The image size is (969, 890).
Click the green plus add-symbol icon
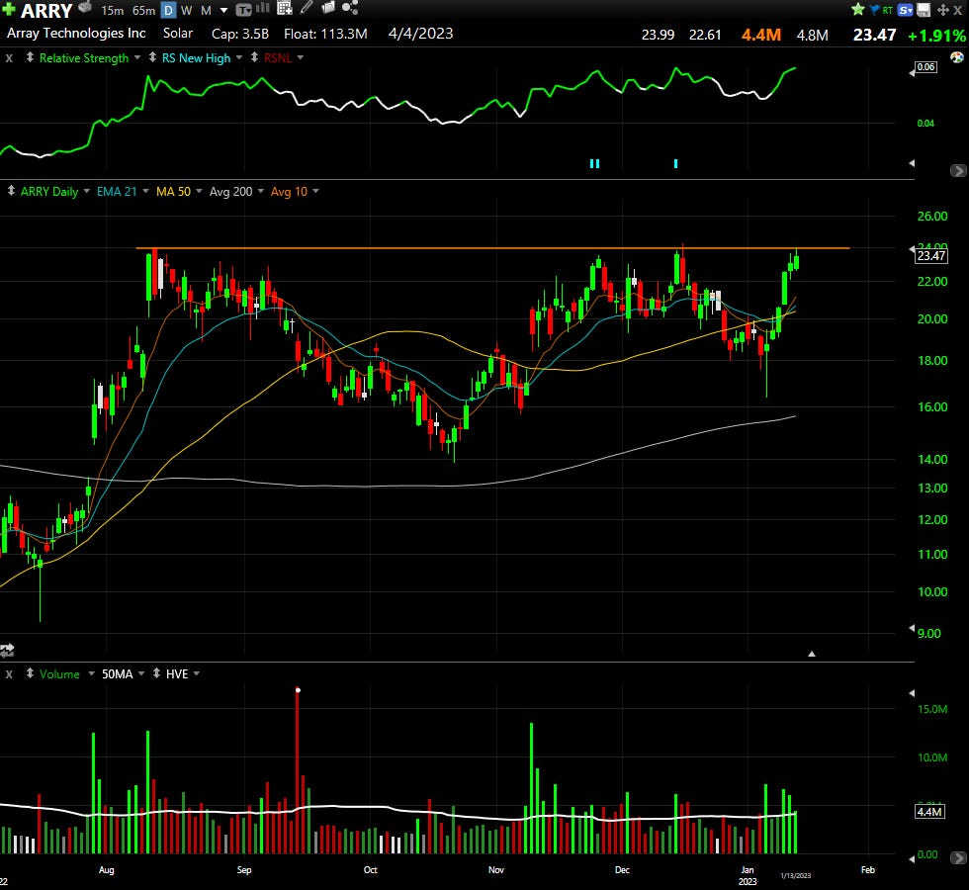(x=9, y=9)
